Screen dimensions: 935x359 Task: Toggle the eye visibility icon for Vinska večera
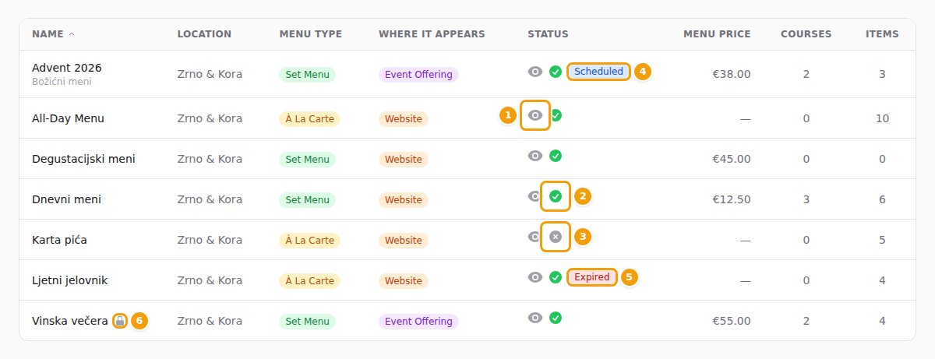(535, 318)
